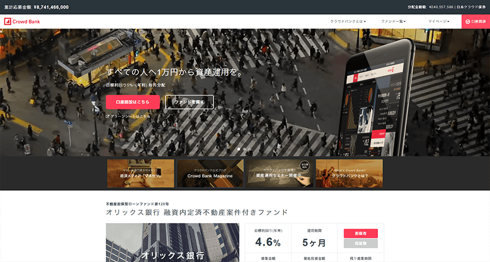The width and height of the screenshot is (490, 262).
Task: Click the external-link icon before グリーンシート
Action: click(x=108, y=116)
